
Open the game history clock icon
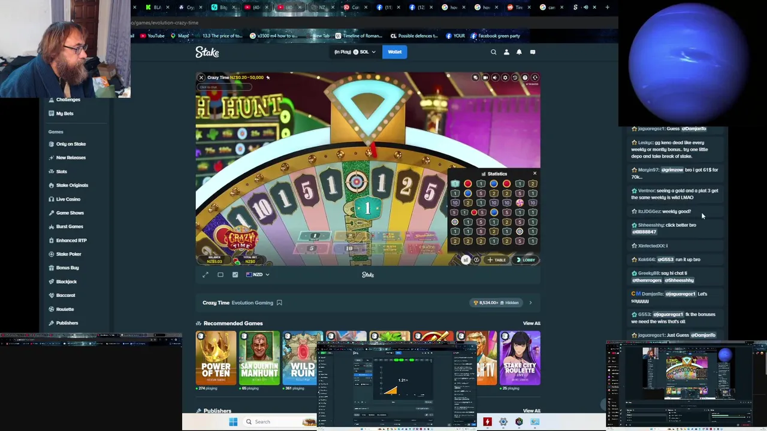[x=515, y=77]
